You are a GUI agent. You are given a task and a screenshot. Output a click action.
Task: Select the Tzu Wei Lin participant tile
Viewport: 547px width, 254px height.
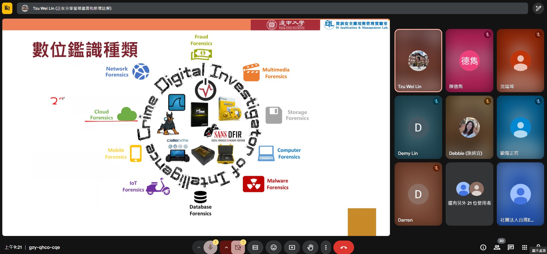418,60
